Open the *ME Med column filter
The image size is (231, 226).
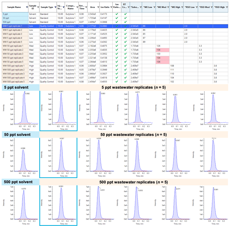tap(168, 6)
